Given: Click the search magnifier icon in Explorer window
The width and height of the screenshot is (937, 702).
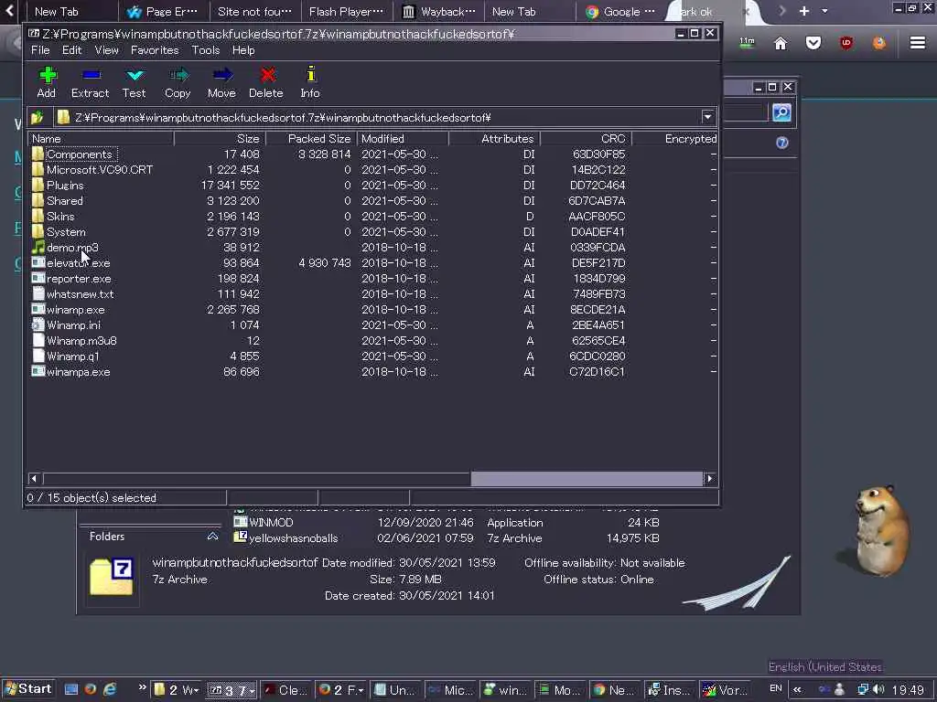Looking at the screenshot, I should pos(781,112).
